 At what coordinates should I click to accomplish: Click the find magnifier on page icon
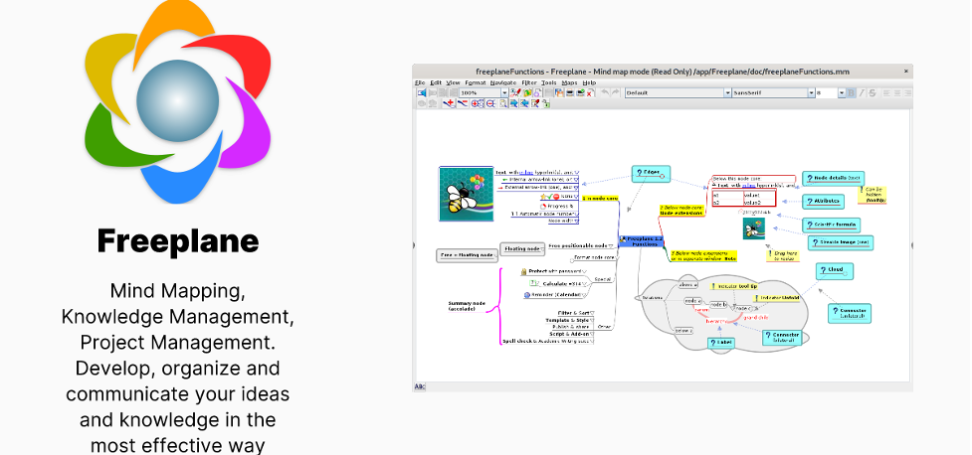tap(502, 103)
